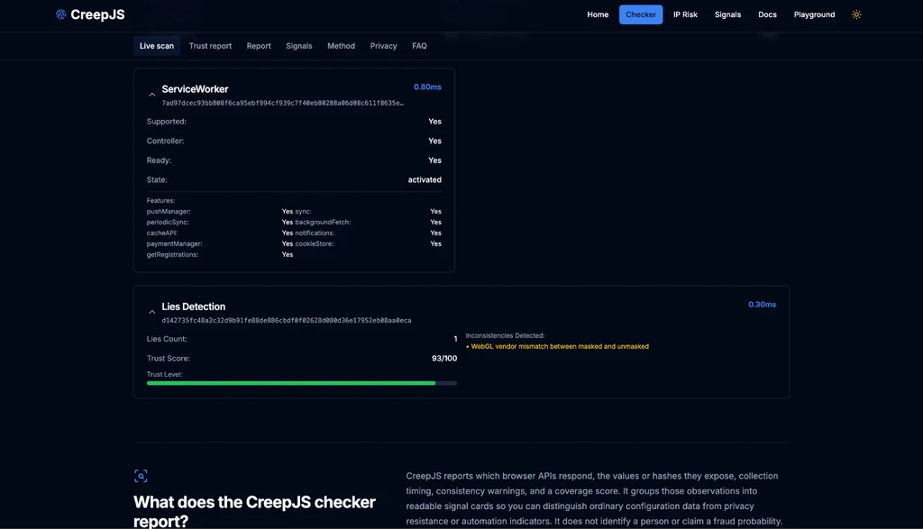This screenshot has height=529, width=923.
Task: Switch to the Signals sub-tab
Action: click(x=299, y=46)
